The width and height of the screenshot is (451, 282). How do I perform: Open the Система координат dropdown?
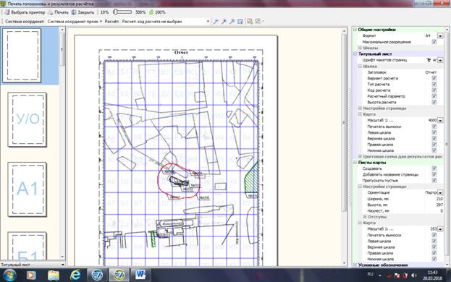pyautogui.click(x=75, y=22)
